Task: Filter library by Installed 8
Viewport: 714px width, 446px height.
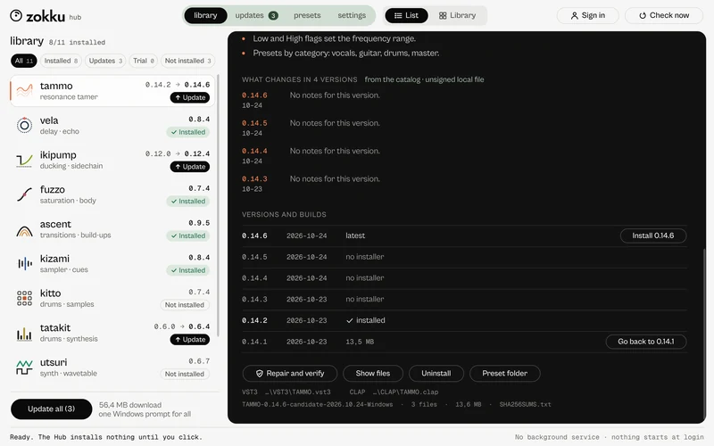Action: point(61,61)
